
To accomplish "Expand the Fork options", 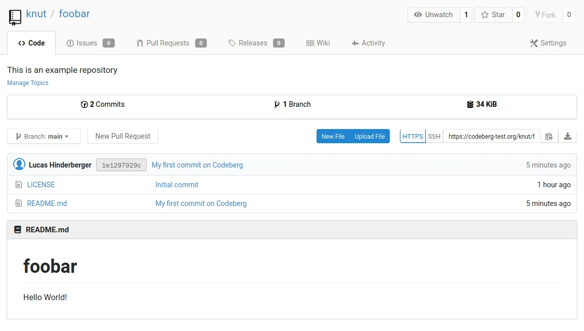I will click(568, 15).
